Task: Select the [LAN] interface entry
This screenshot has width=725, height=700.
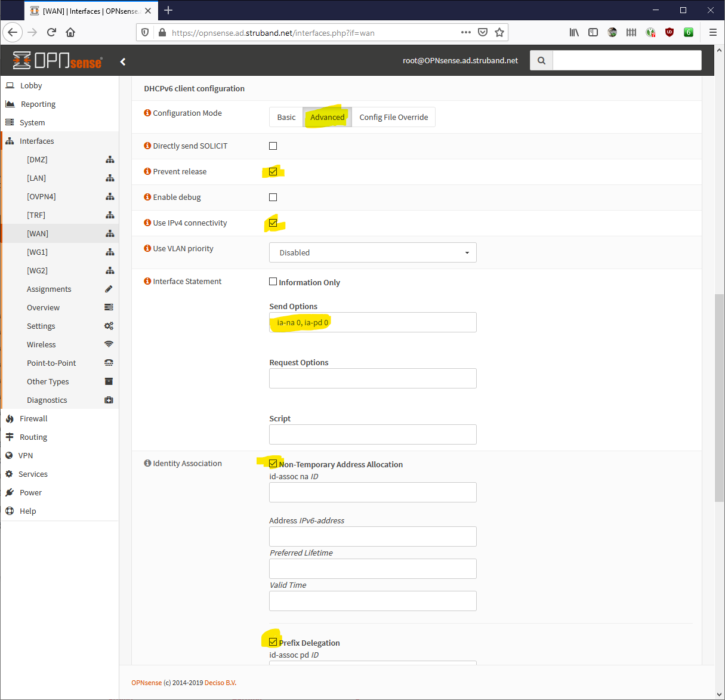Action: 36,178
